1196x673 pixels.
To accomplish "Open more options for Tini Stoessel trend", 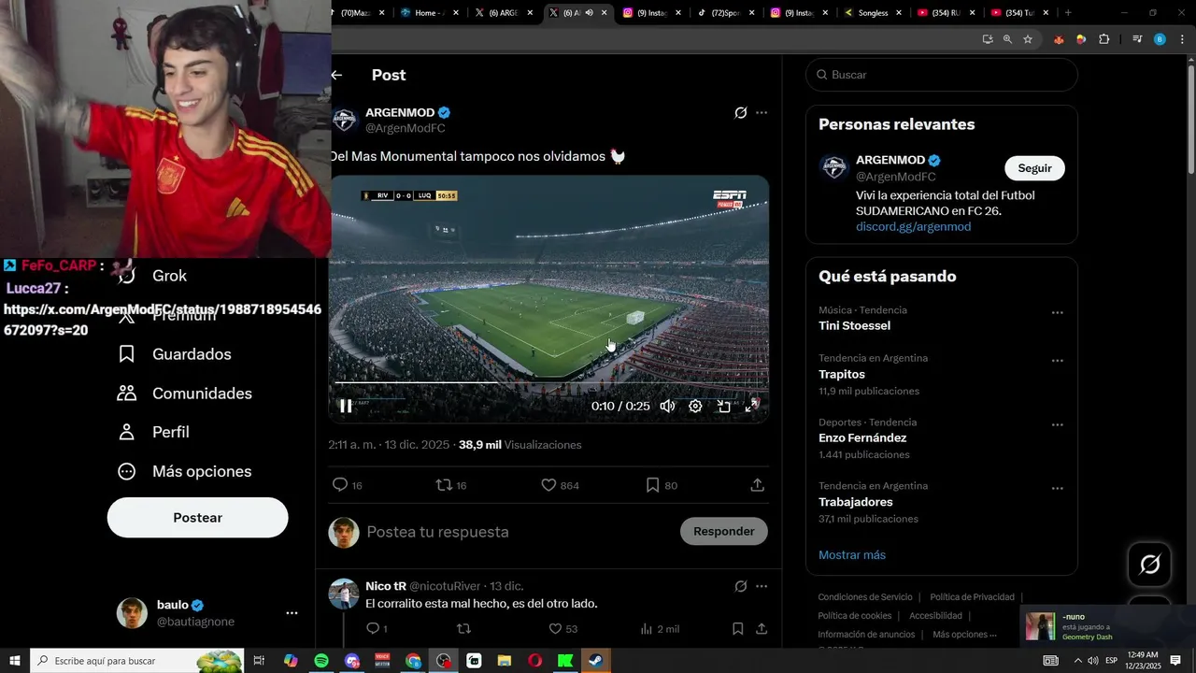I will point(1058,313).
